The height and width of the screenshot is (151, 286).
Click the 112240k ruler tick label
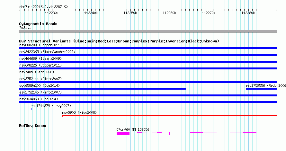pyautogui.click(x=91, y=13)
